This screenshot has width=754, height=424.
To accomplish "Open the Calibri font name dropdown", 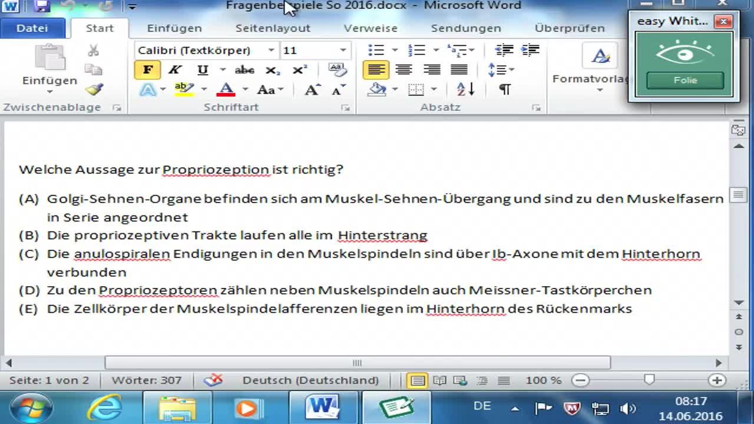I will [270, 50].
